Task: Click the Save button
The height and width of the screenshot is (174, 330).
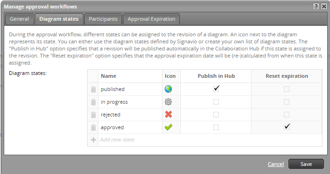Action: [x=306, y=164]
